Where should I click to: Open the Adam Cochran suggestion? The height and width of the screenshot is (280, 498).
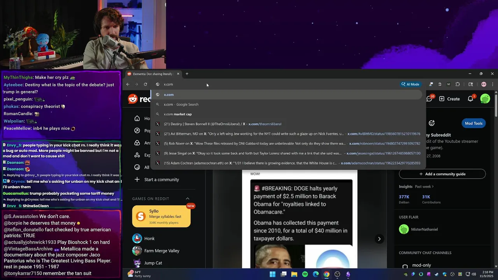coord(286,163)
